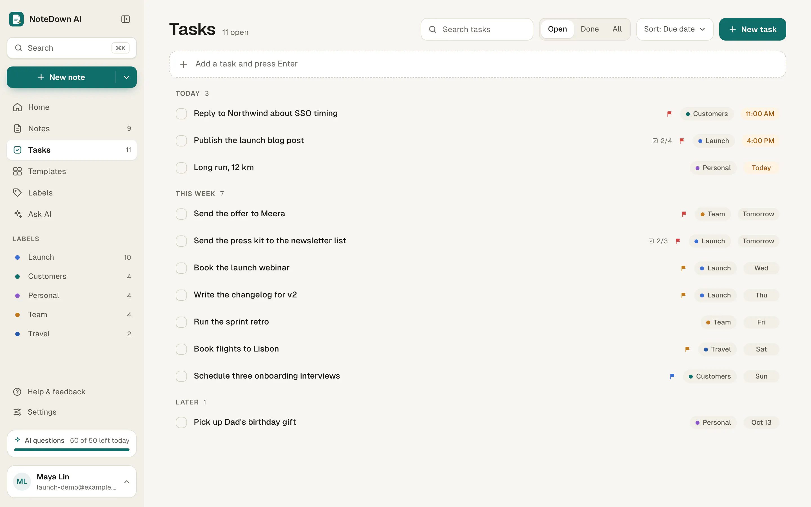Open Labels via its tag icon
This screenshot has height=507, width=811.
pyautogui.click(x=17, y=193)
